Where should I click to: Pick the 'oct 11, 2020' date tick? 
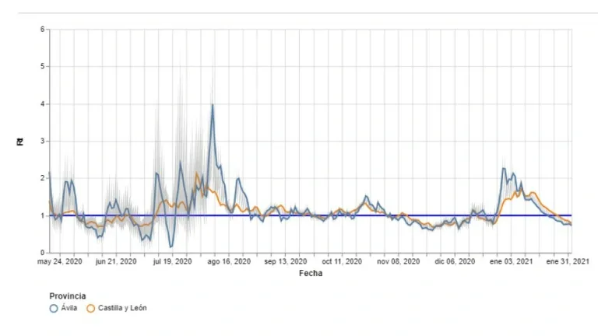click(x=342, y=262)
